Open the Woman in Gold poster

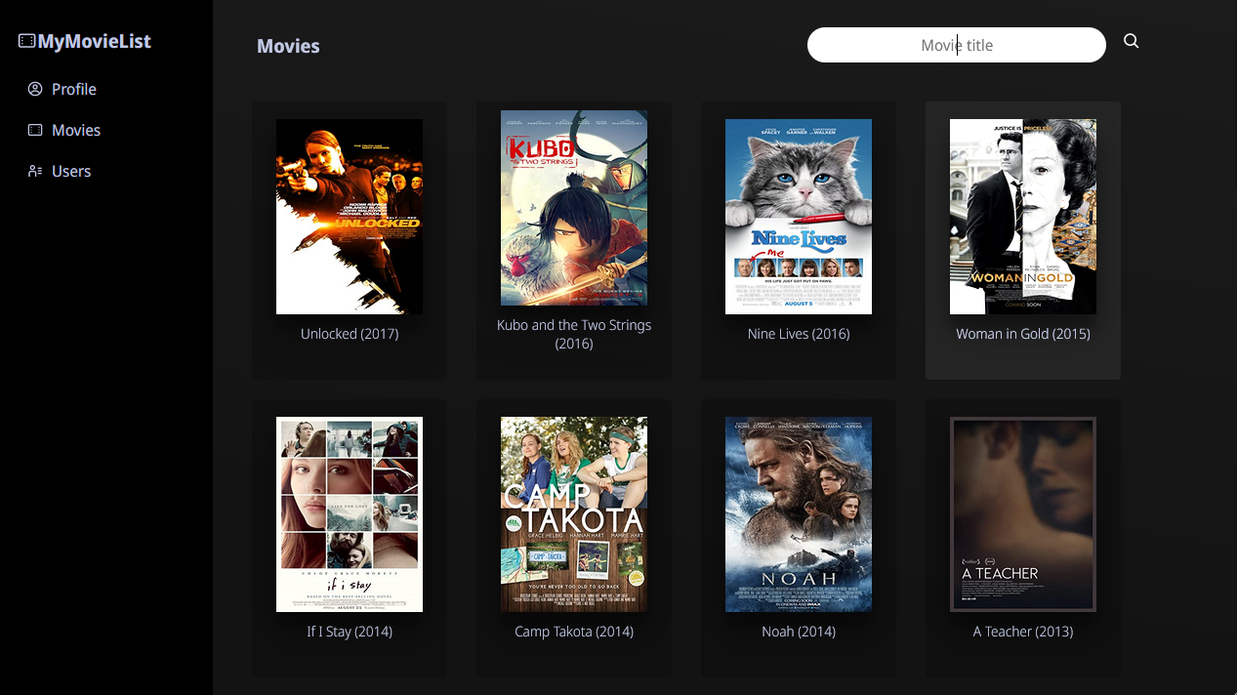(x=1023, y=217)
